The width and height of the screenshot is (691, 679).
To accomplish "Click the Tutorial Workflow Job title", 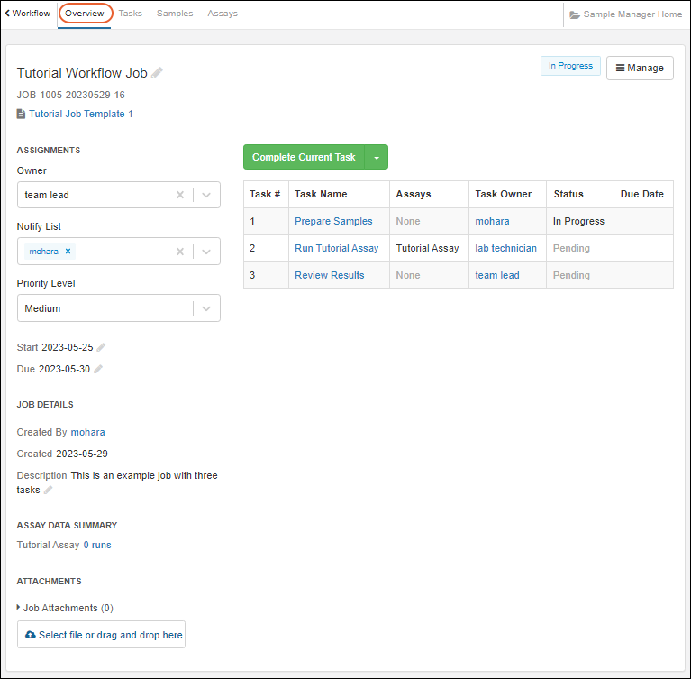I will (82, 73).
